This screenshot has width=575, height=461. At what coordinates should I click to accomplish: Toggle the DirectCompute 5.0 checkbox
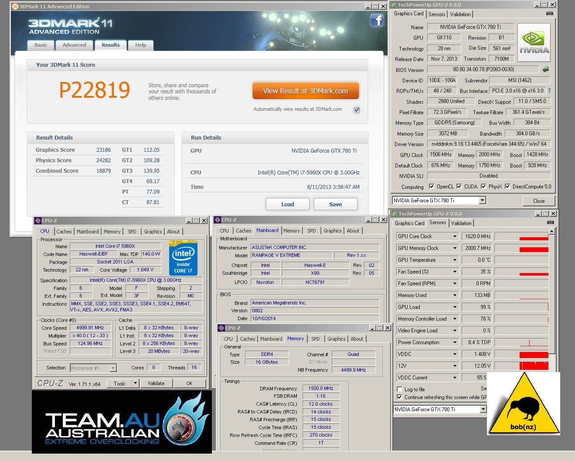click(x=507, y=186)
